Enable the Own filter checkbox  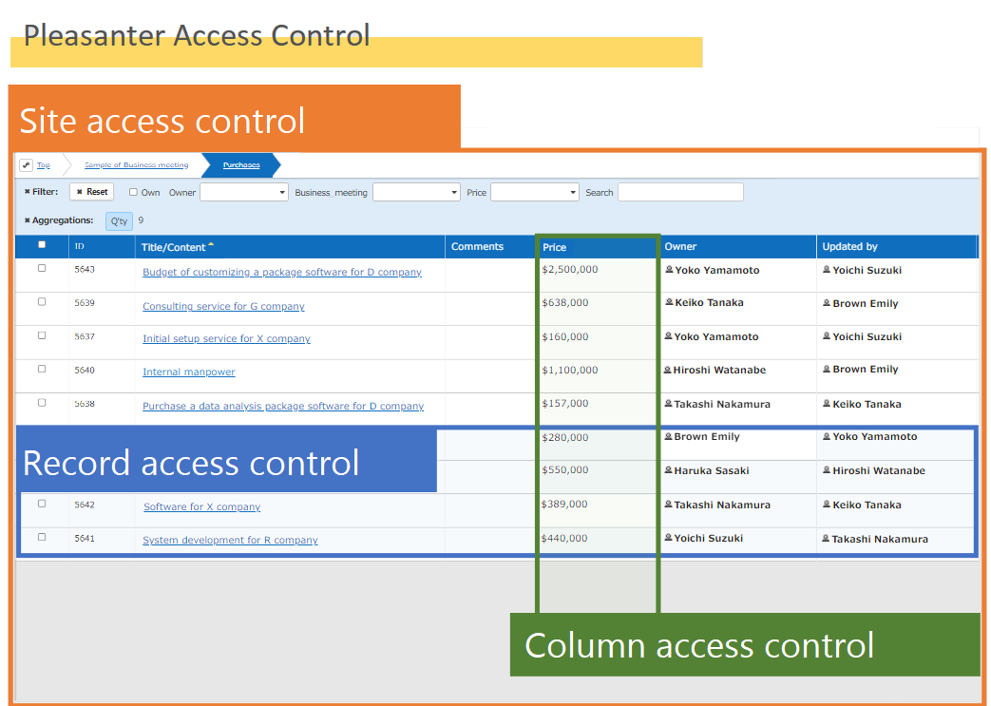tap(133, 192)
